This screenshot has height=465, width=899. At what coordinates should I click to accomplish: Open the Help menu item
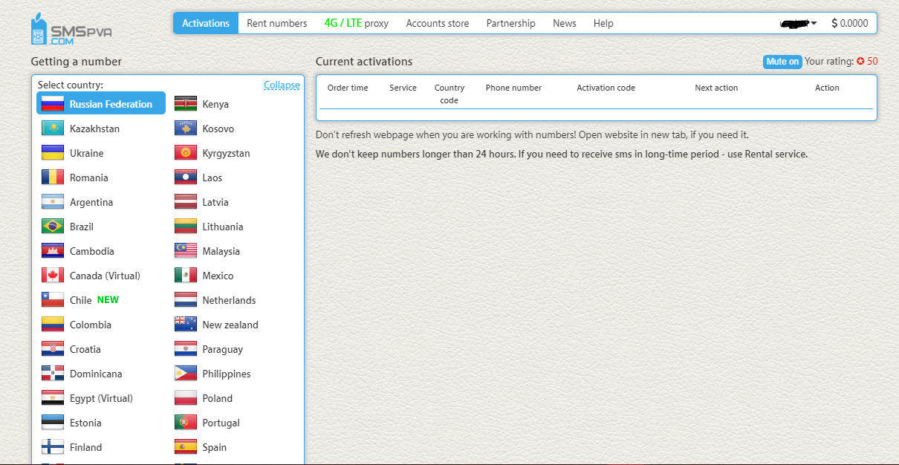603,23
